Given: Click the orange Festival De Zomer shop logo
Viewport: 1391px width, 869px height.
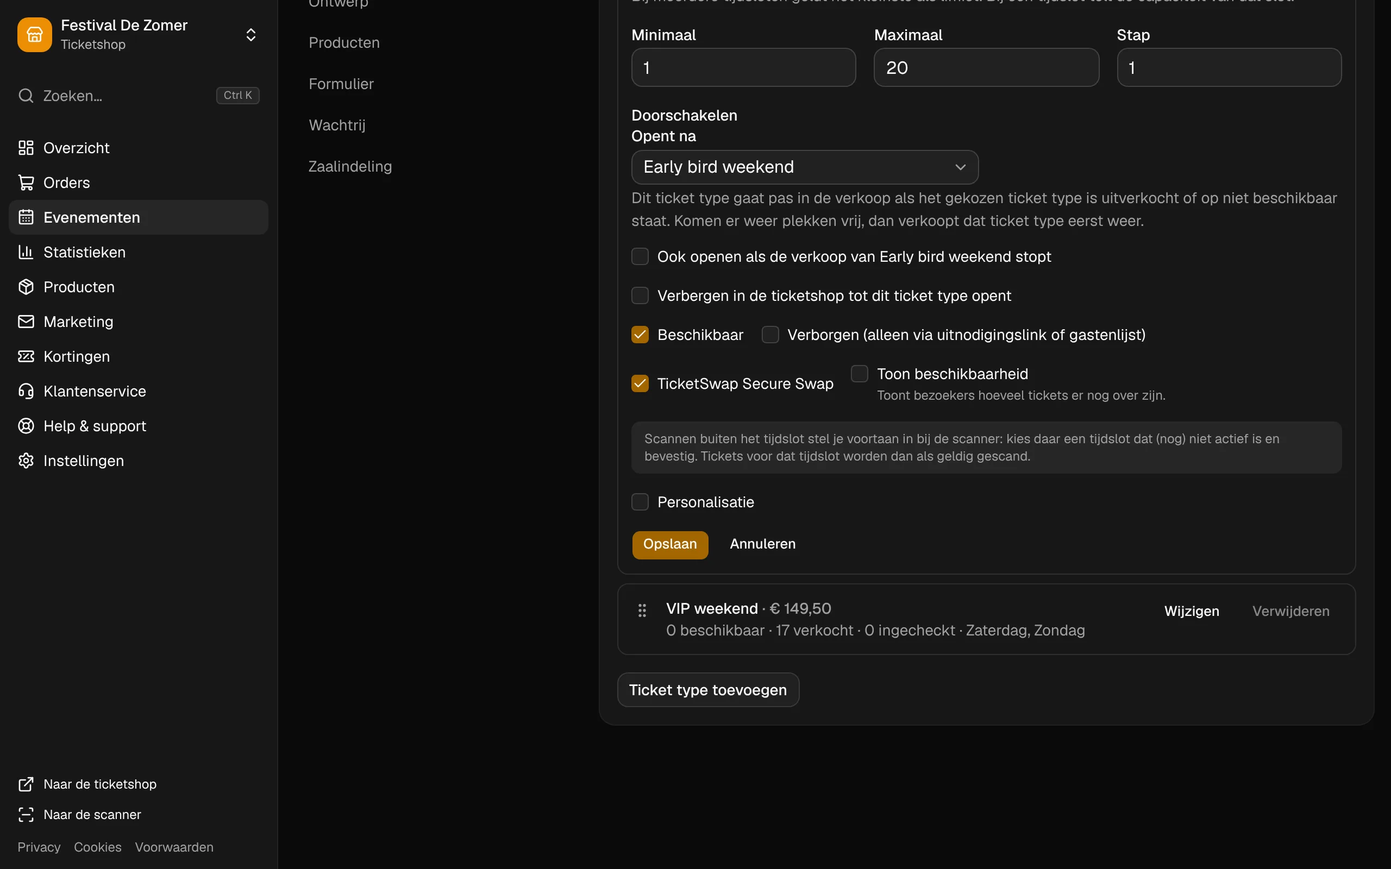Looking at the screenshot, I should (x=34, y=34).
